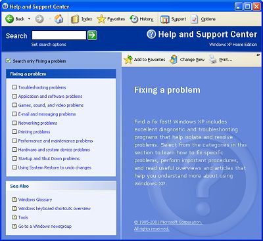263x241 pixels.
Task: Click the title bar help icon
Action: tap(5, 7)
